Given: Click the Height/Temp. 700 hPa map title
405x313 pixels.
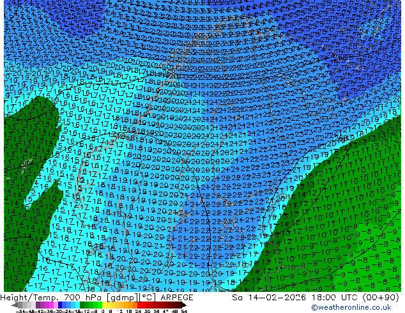Looking at the screenshot, I should (x=52, y=298).
